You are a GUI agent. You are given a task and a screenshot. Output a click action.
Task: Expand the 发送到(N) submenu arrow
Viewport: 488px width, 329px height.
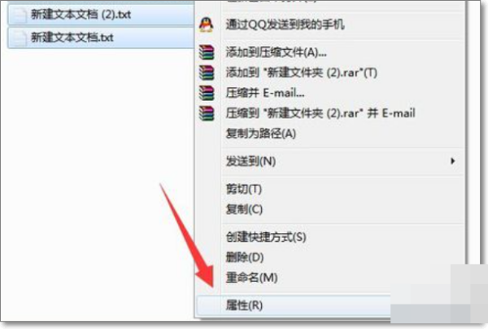(452, 161)
